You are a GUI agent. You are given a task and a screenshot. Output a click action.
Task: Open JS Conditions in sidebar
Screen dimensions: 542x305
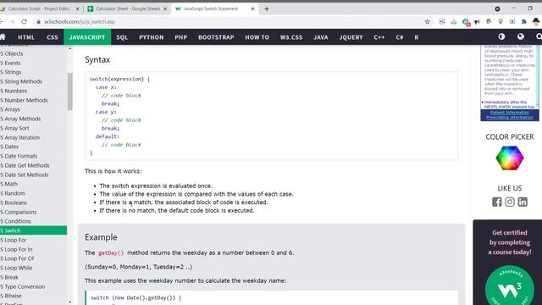15,221
